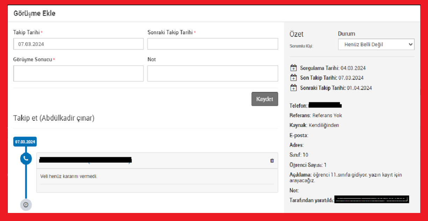Screen dimensions: 428x221
Task: Click the Özet heading in sidebar
Action: point(296,34)
